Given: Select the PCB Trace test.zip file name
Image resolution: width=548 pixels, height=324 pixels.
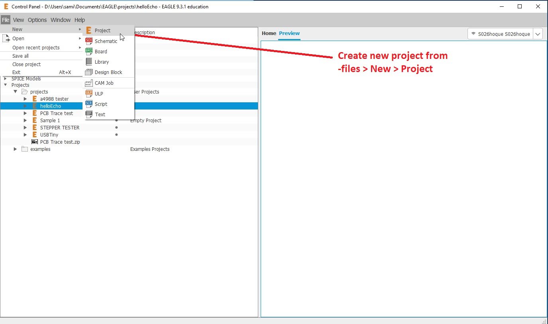Looking at the screenshot, I should pos(60,142).
